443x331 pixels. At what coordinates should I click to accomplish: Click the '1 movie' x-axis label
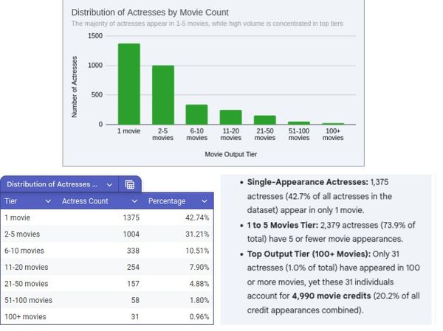128,131
